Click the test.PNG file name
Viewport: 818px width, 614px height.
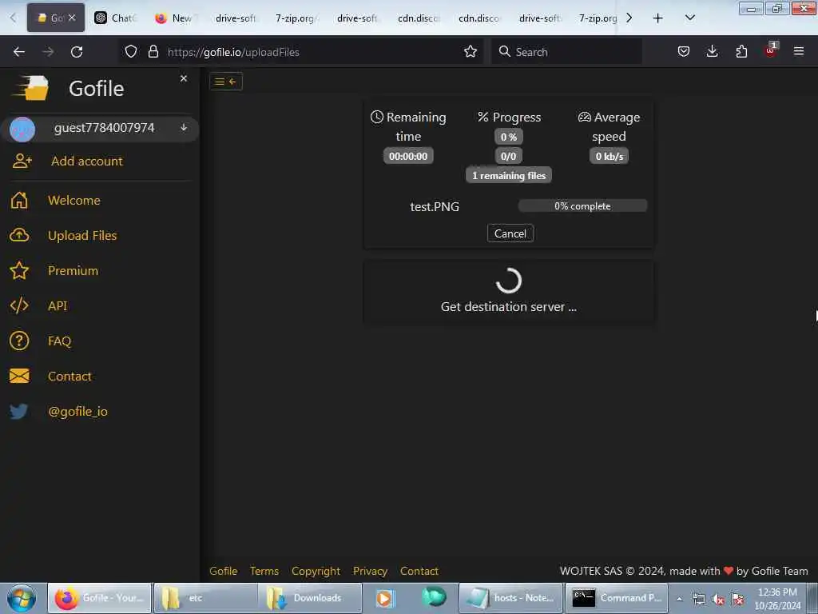click(x=435, y=207)
